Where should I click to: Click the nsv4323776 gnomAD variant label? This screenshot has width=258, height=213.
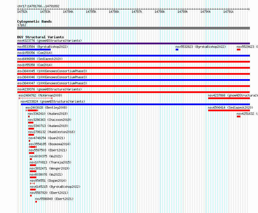tap(50, 41)
